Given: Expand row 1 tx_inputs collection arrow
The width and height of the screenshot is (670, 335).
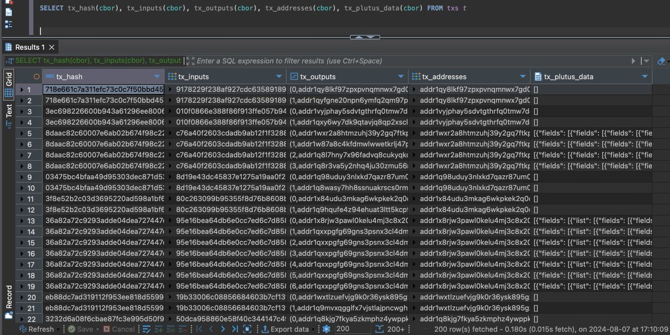Looking at the screenshot, I should (170, 89).
